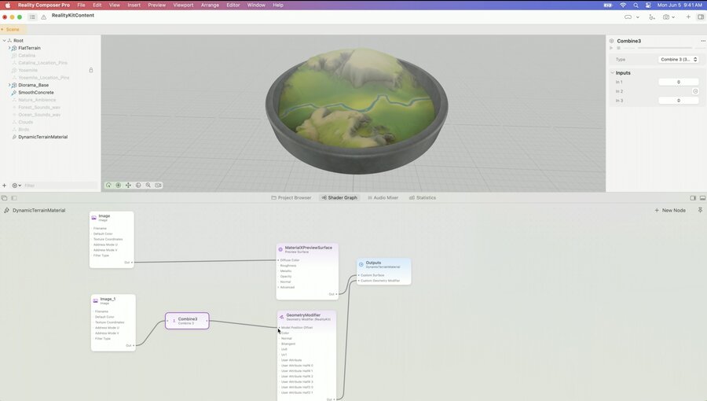The width and height of the screenshot is (707, 401).
Task: Click the add entity plus in hierarchy
Action: click(x=5, y=186)
